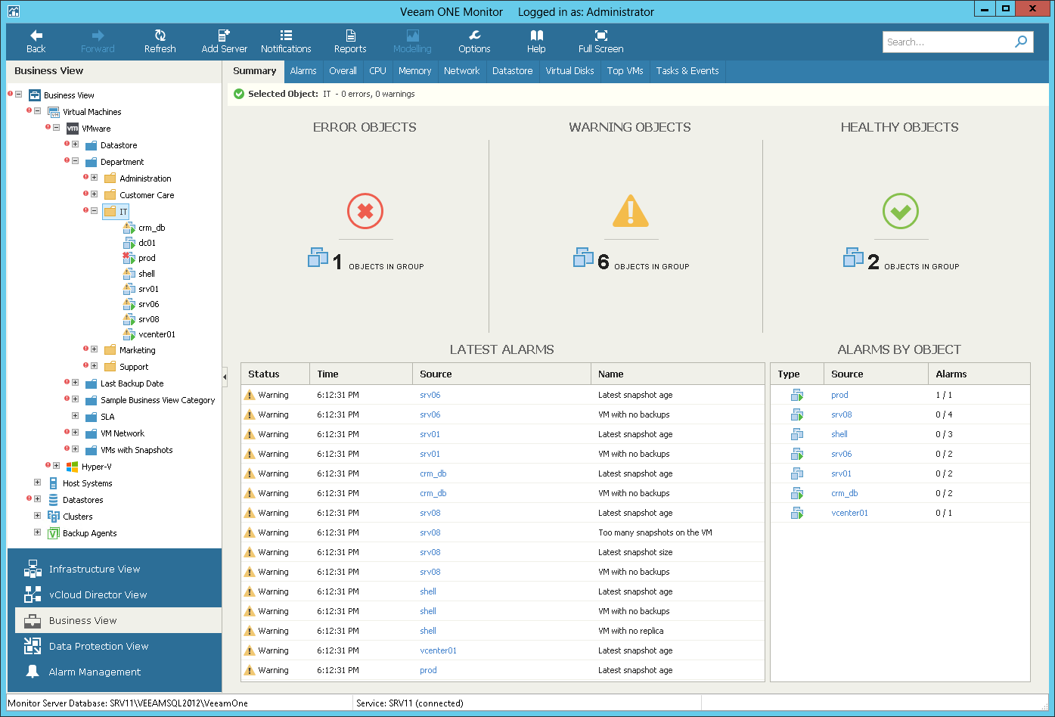Select Last Backup Date category
The image size is (1055, 717).
pyautogui.click(x=132, y=383)
